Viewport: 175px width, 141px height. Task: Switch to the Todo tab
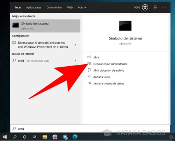tap(18, 7)
